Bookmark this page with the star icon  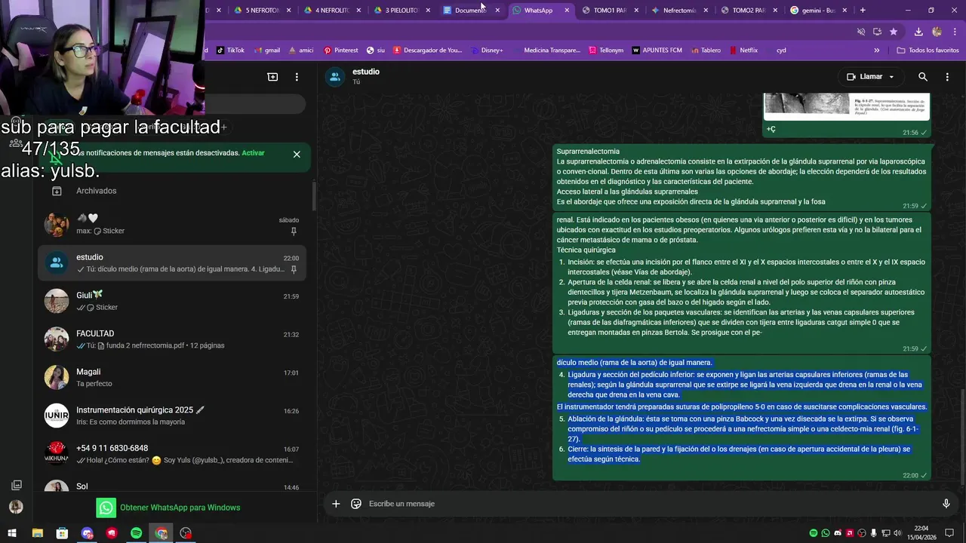click(894, 32)
